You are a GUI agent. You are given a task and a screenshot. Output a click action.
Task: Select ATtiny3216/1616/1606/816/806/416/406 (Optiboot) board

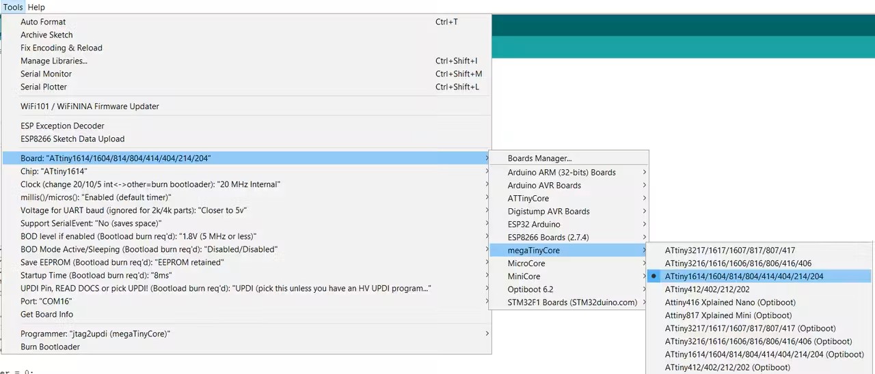(759, 341)
